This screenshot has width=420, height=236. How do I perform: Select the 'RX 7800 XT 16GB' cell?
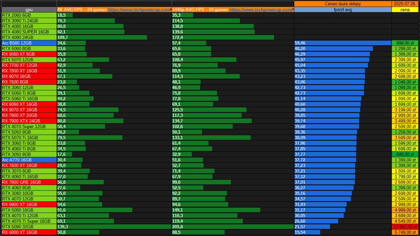click(29, 71)
